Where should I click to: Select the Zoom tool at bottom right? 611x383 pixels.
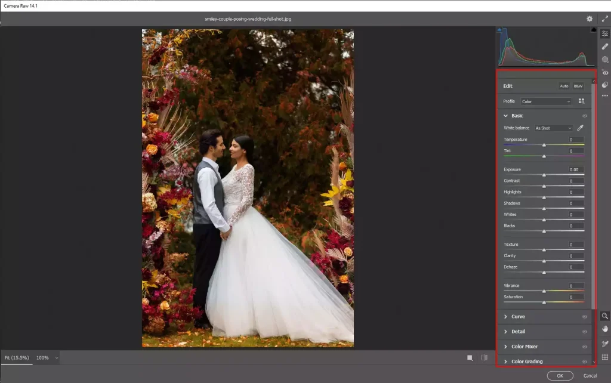point(605,316)
